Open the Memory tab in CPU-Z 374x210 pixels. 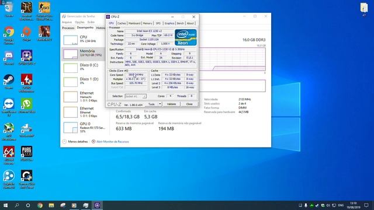[x=147, y=23]
